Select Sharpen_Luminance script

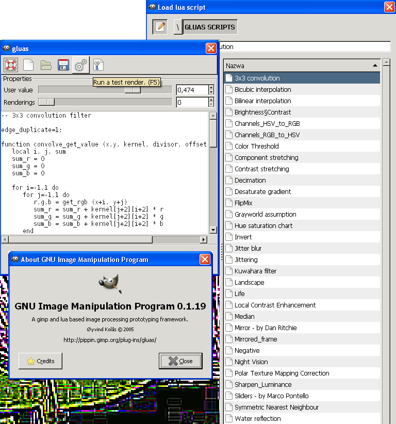pos(302,385)
